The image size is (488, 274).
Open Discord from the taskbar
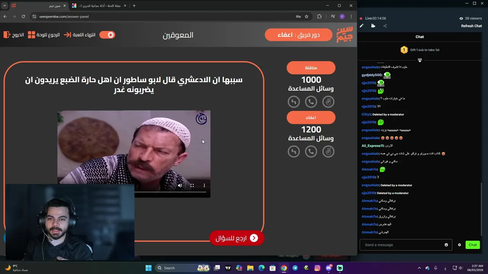(329, 268)
